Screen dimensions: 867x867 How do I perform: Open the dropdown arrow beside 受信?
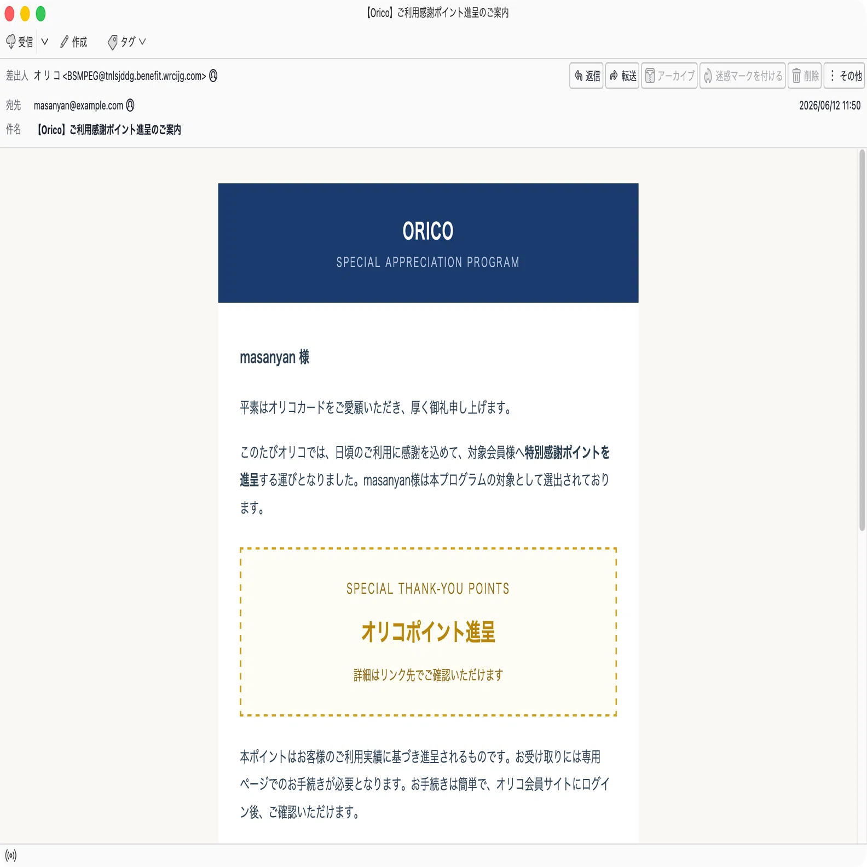[x=45, y=42]
